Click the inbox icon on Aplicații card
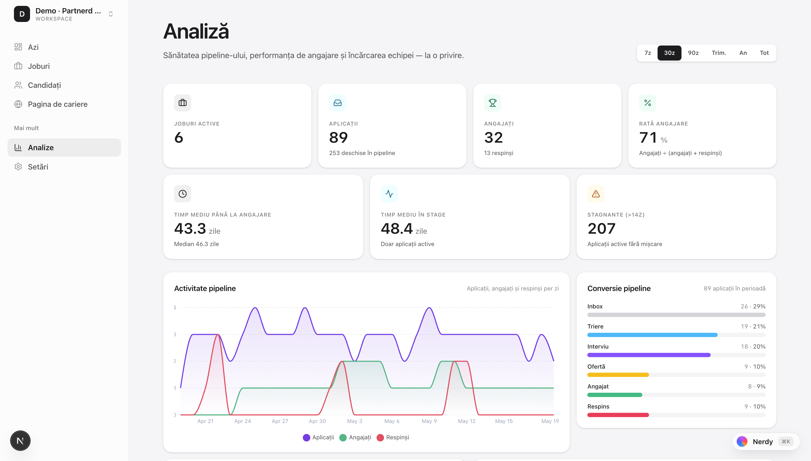The width and height of the screenshot is (811, 461). tap(338, 103)
